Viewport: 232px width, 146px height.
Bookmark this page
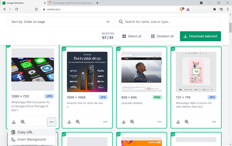[36, 9]
